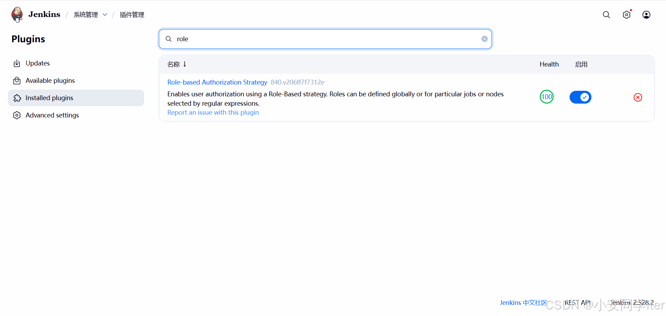Disable the Role-based Authorization Strategy plugin

580,97
